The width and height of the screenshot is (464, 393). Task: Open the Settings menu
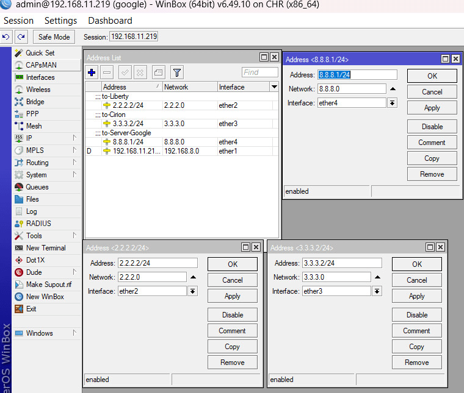(60, 21)
